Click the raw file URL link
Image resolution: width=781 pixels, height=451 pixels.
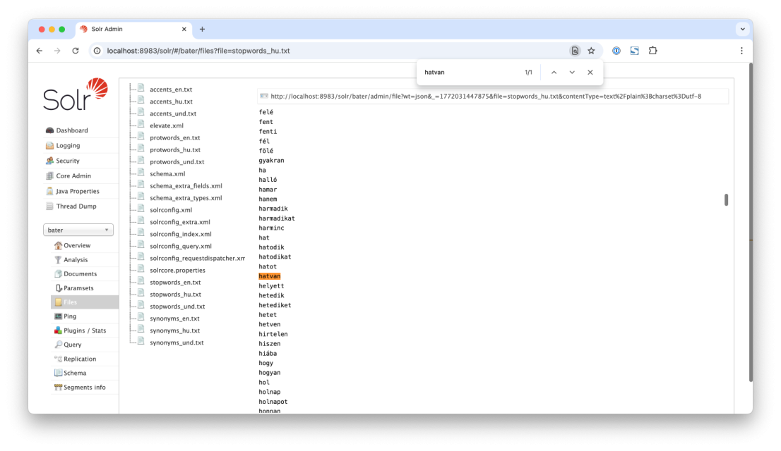486,96
